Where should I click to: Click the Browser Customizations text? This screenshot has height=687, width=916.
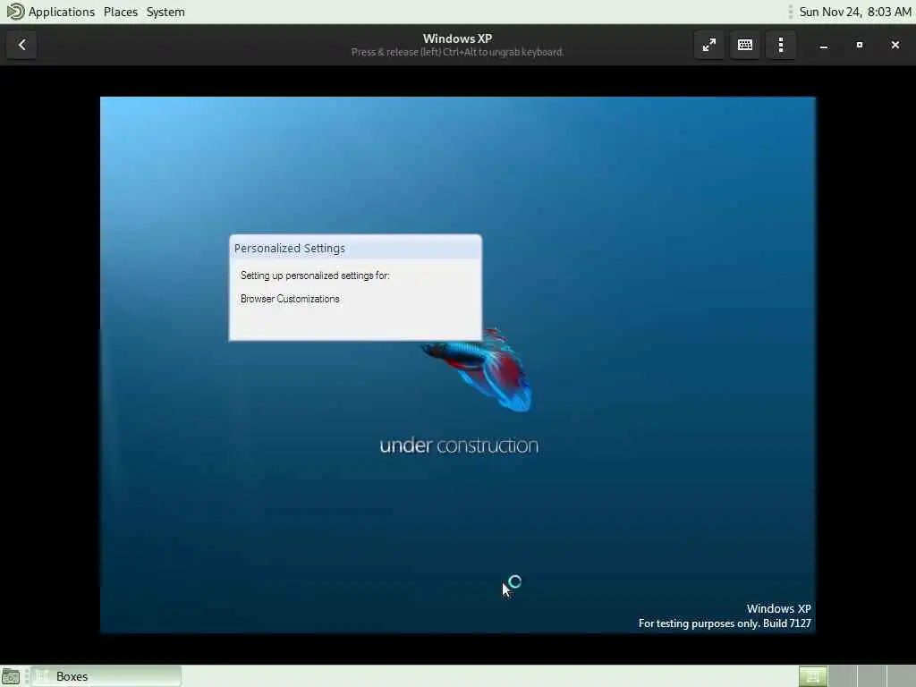(x=290, y=299)
